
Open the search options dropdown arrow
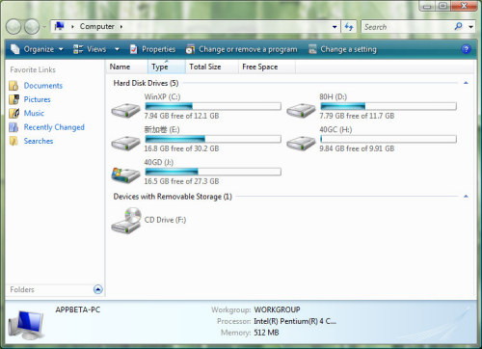[x=470, y=27]
